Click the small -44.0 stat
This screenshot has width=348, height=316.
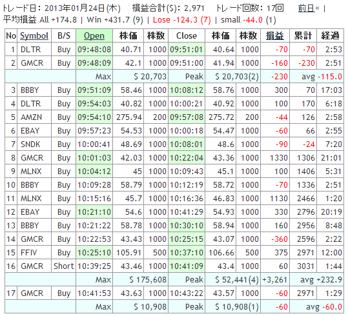[x=249, y=20]
